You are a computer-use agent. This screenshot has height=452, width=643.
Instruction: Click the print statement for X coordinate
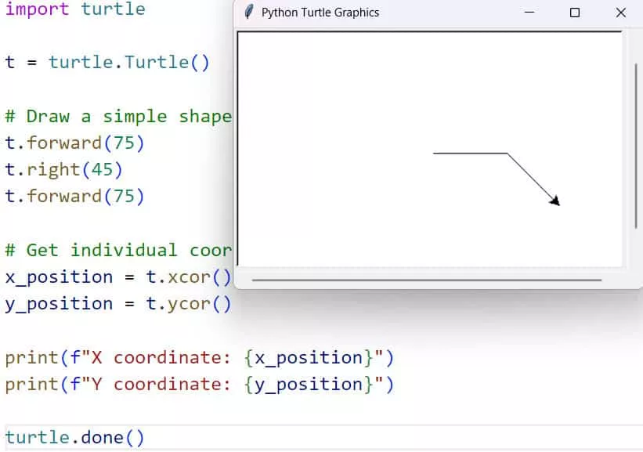(199, 357)
